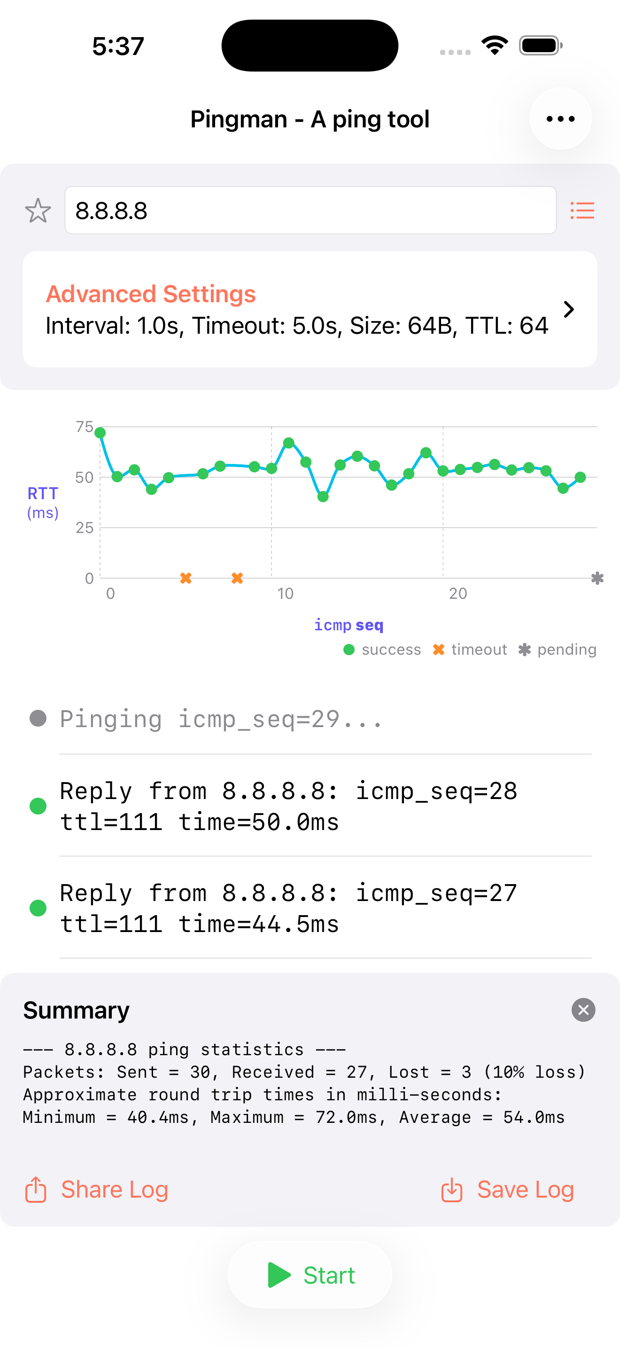This screenshot has height=1348, width=620.
Task: Open the host history list icon
Action: click(582, 211)
